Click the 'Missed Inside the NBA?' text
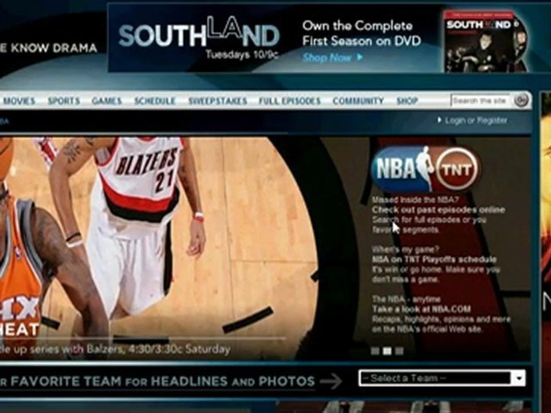Image resolution: width=551 pixels, height=413 pixels. [416, 200]
